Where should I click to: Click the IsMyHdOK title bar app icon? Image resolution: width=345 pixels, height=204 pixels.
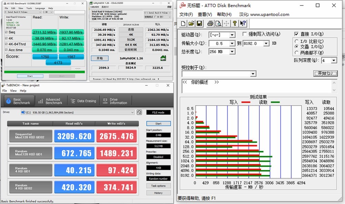(x=91, y=3)
